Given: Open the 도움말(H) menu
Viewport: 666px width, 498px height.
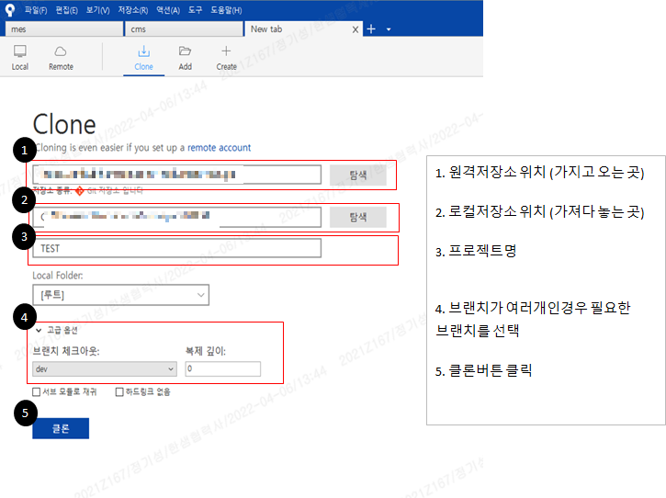Looking at the screenshot, I should pyautogui.click(x=226, y=10).
